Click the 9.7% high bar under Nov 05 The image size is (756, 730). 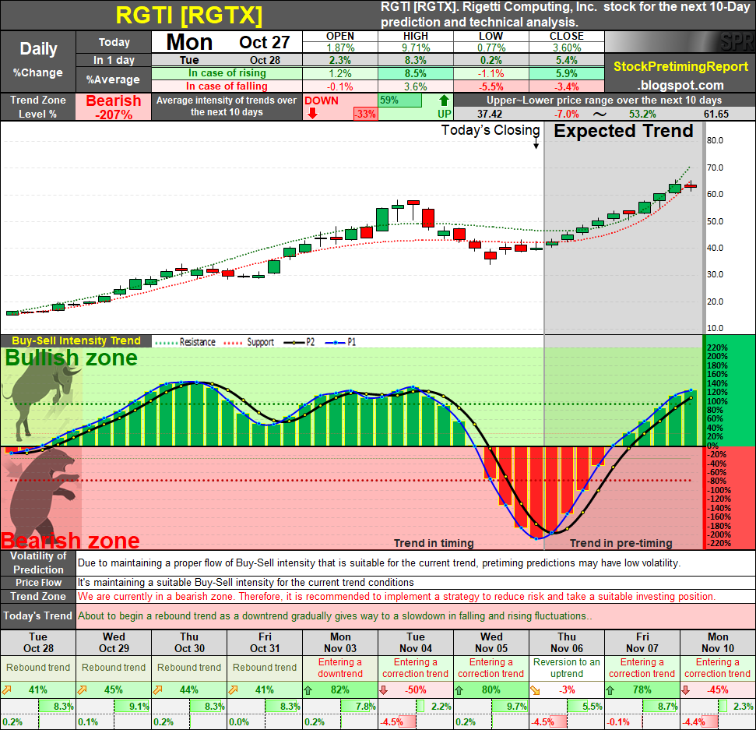click(510, 707)
